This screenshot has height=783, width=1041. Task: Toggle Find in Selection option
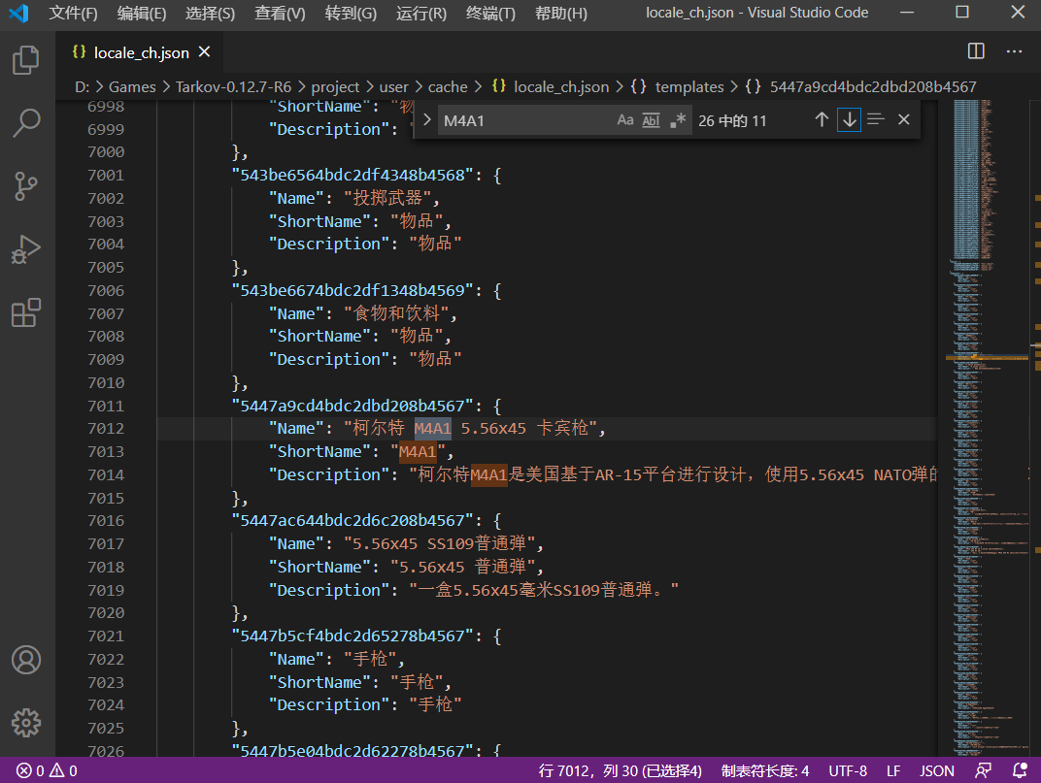876,119
